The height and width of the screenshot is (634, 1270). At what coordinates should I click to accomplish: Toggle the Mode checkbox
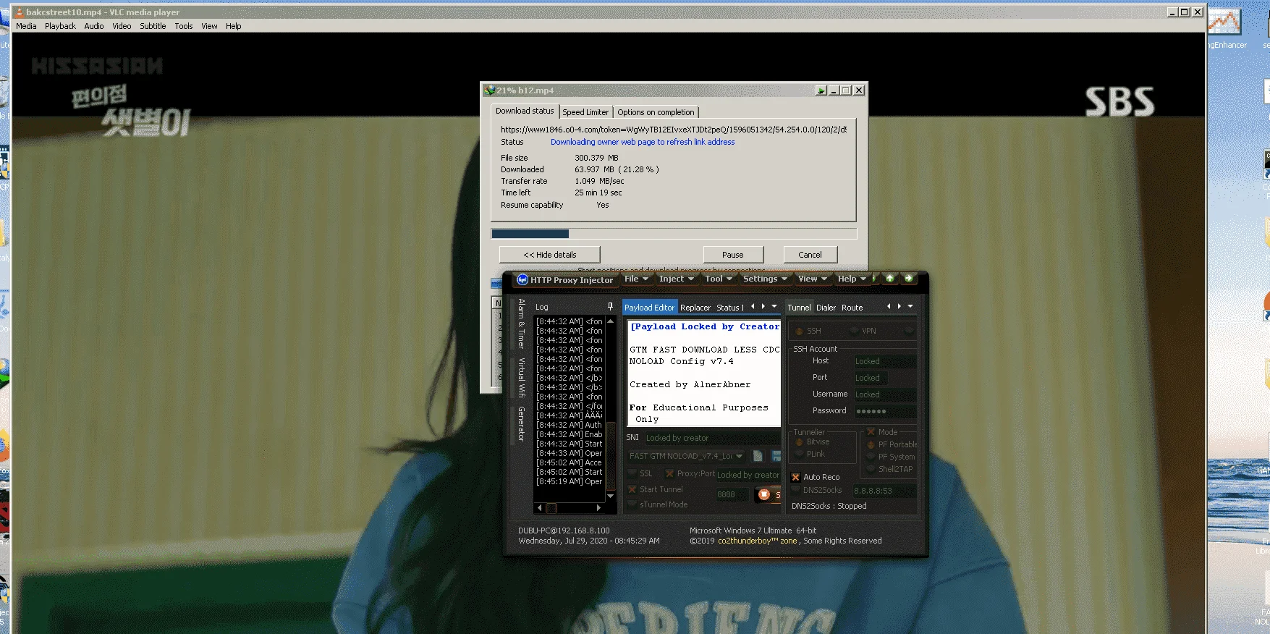point(871,432)
